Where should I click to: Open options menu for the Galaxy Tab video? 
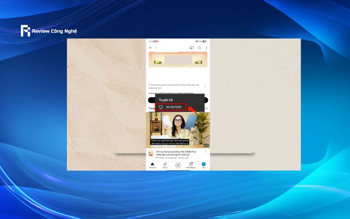click(206, 152)
